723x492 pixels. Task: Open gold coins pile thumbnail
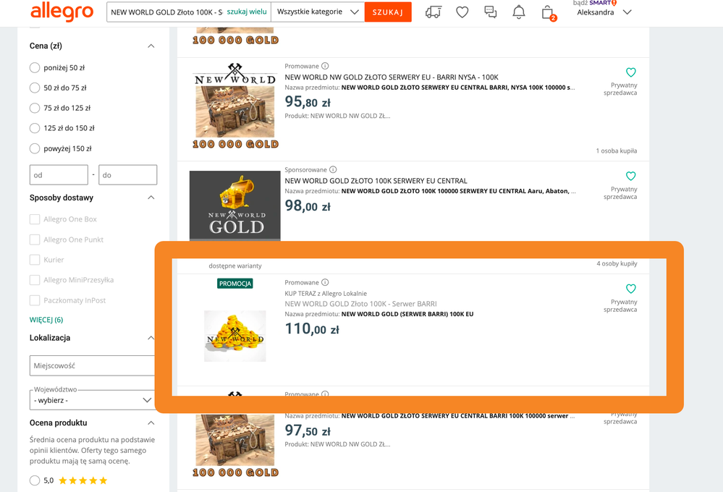[x=235, y=336]
